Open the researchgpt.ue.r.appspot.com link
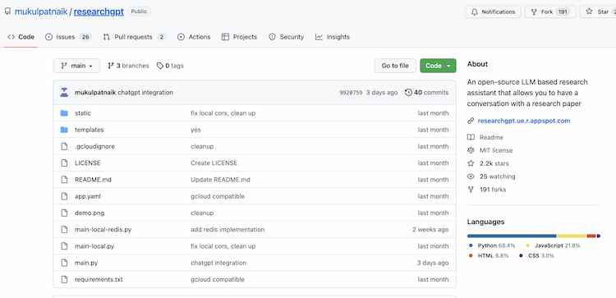The width and height of the screenshot is (616, 298). tap(524, 121)
